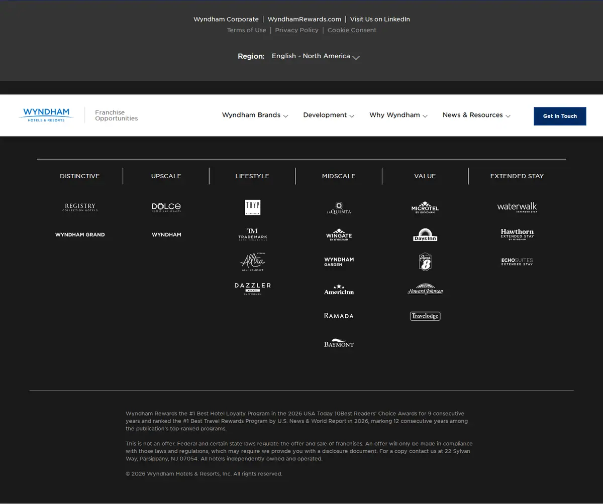603x504 pixels.
Task: Open the AmericInn brand logo
Action: click(x=339, y=289)
